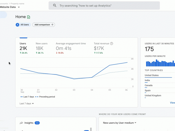Click the search Analytics input field

click(104, 6)
